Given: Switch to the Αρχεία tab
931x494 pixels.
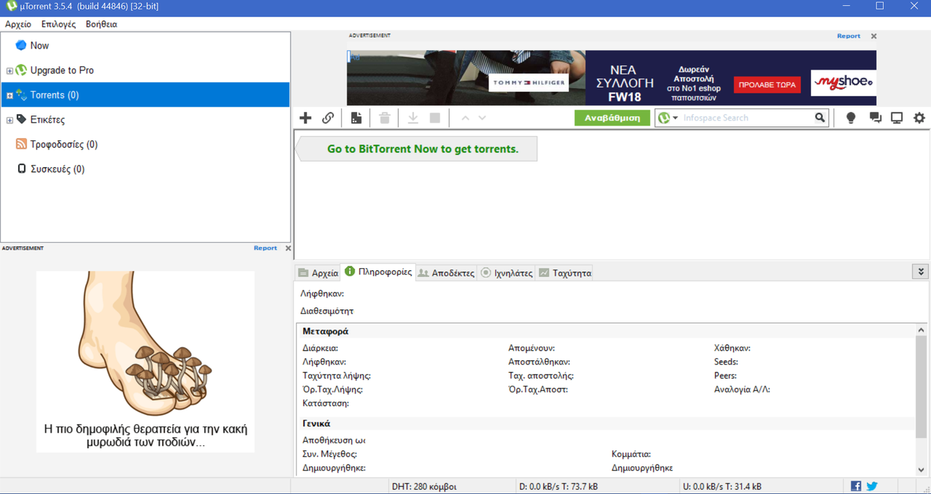Looking at the screenshot, I should (x=318, y=273).
